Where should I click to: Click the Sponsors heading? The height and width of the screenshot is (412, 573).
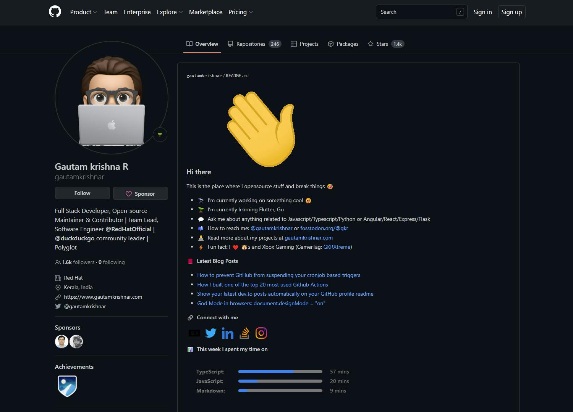(68, 327)
